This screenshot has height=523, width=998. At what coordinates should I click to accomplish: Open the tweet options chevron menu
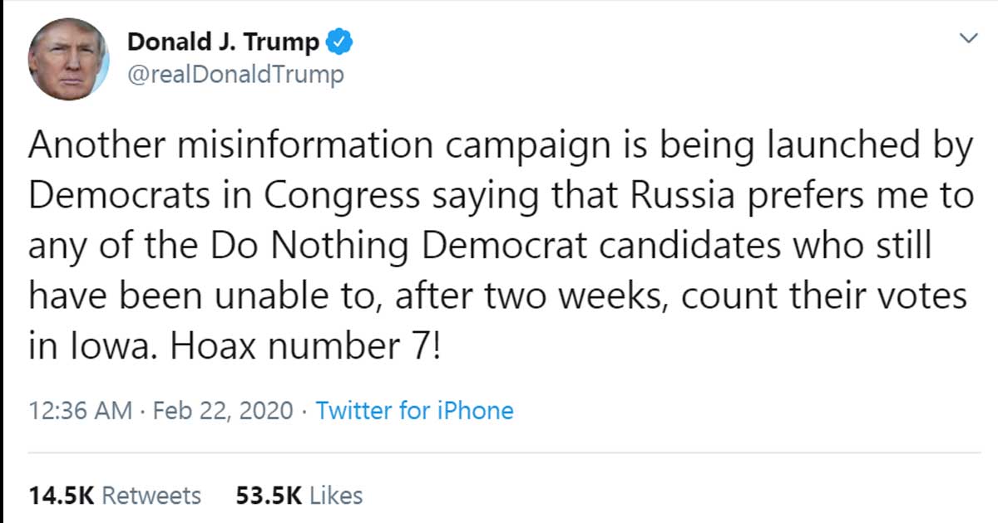pos(967,38)
